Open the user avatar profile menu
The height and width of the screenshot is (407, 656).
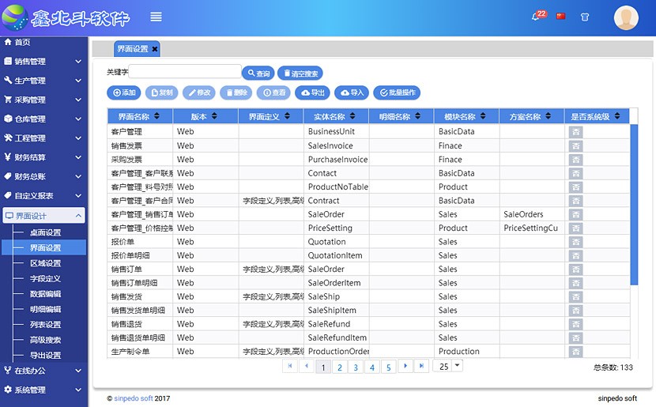[x=626, y=17]
